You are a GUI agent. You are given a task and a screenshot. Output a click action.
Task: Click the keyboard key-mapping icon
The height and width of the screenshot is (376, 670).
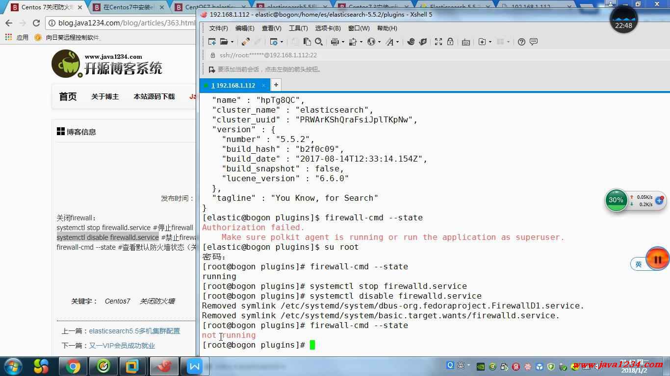[x=466, y=42]
